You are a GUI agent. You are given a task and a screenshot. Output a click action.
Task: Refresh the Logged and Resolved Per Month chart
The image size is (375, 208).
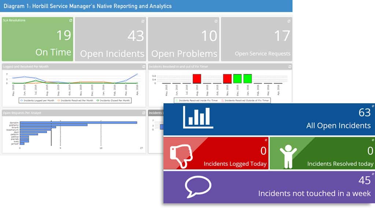pos(143,67)
